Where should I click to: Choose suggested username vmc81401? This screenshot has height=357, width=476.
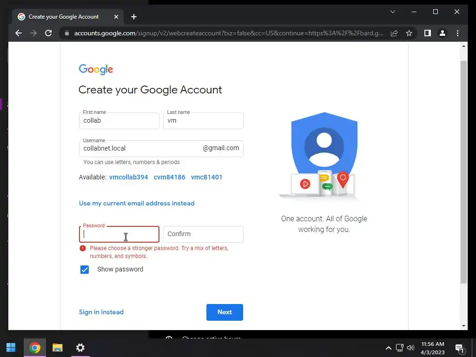[206, 177]
